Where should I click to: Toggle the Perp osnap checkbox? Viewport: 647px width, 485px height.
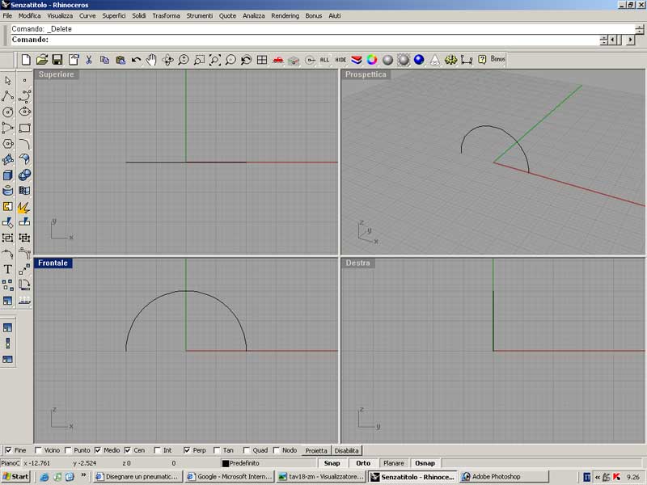(188, 450)
